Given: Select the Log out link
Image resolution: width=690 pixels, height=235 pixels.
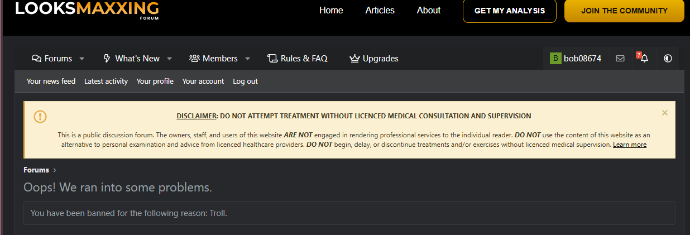Looking at the screenshot, I should point(245,81).
